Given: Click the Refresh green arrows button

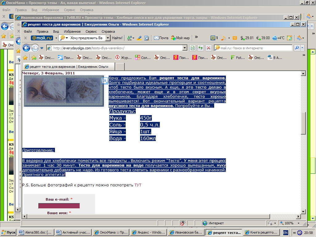Looking at the screenshot, I should coord(200,48).
